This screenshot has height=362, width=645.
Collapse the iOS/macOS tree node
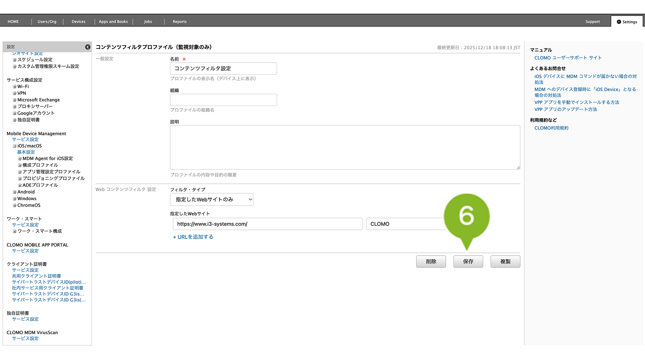point(15,146)
